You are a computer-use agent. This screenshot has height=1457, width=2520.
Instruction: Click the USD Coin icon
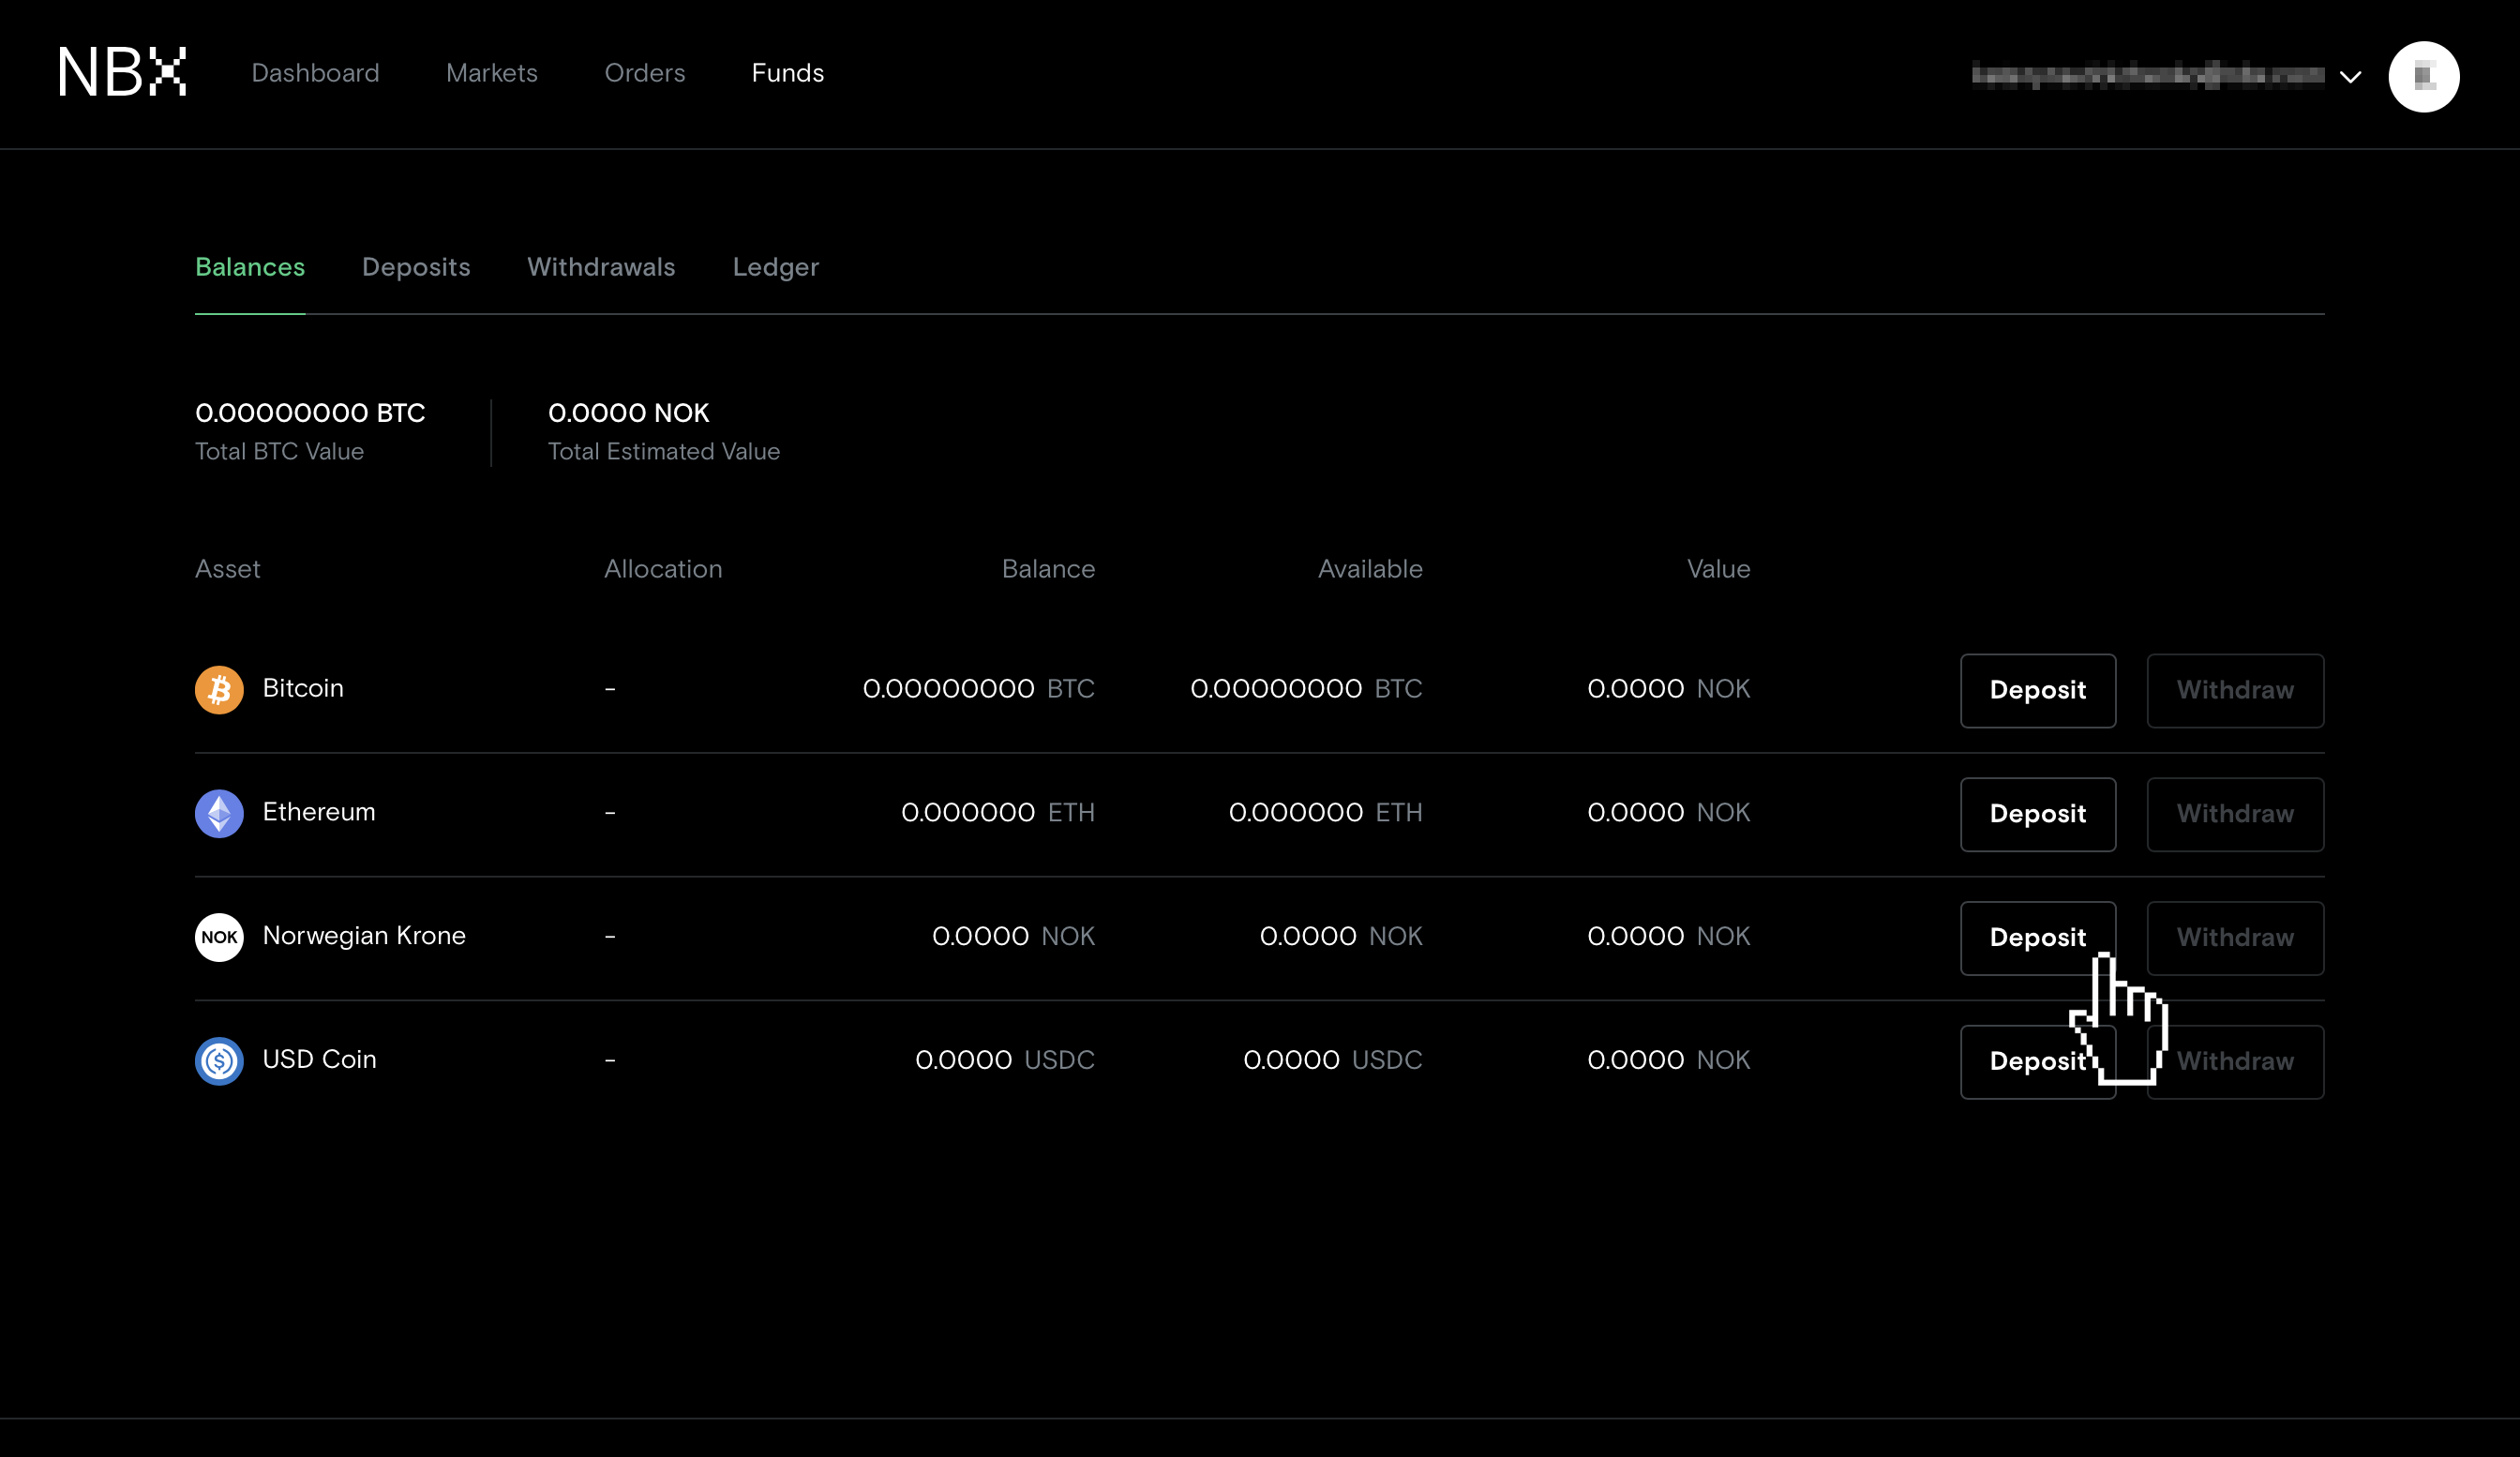tap(219, 1060)
